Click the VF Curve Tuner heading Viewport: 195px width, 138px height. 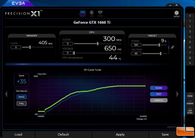pyautogui.click(x=93, y=70)
